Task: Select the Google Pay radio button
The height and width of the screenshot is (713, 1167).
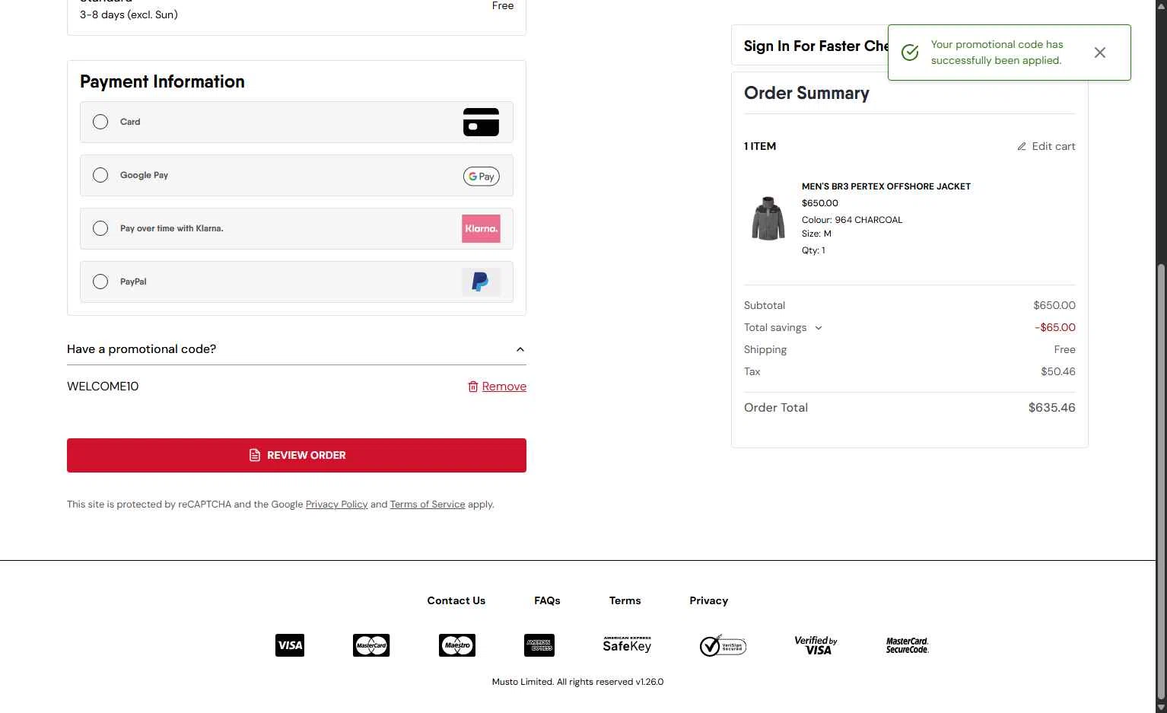Action: pos(100,175)
